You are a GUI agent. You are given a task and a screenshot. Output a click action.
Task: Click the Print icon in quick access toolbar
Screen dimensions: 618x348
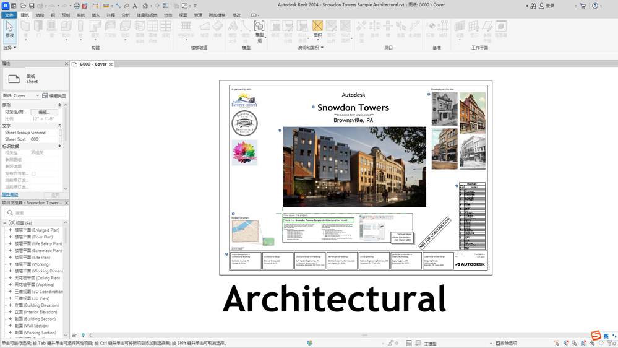pos(77,6)
